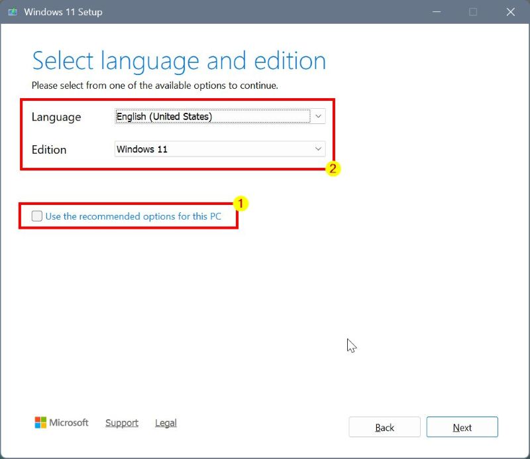The image size is (530, 459).
Task: Click the Back button
Action: 385,427
